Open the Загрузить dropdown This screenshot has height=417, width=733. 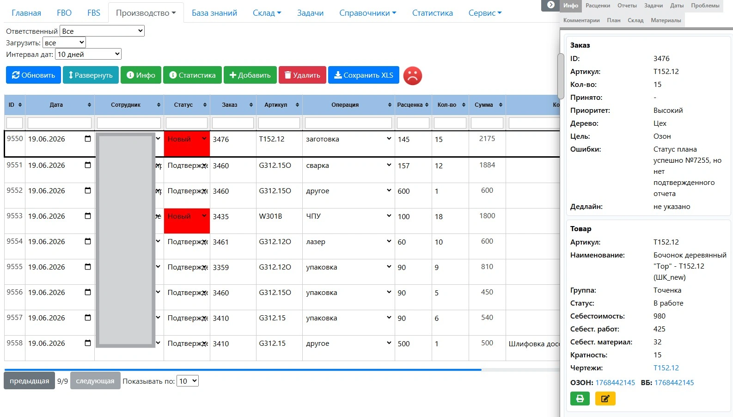pyautogui.click(x=64, y=43)
